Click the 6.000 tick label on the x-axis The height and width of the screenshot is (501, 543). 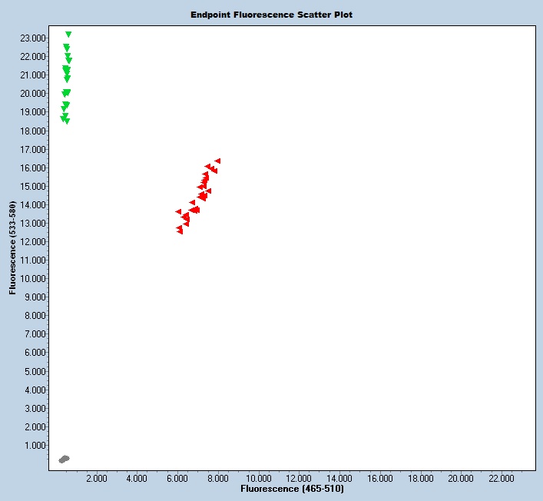pyautogui.click(x=177, y=478)
